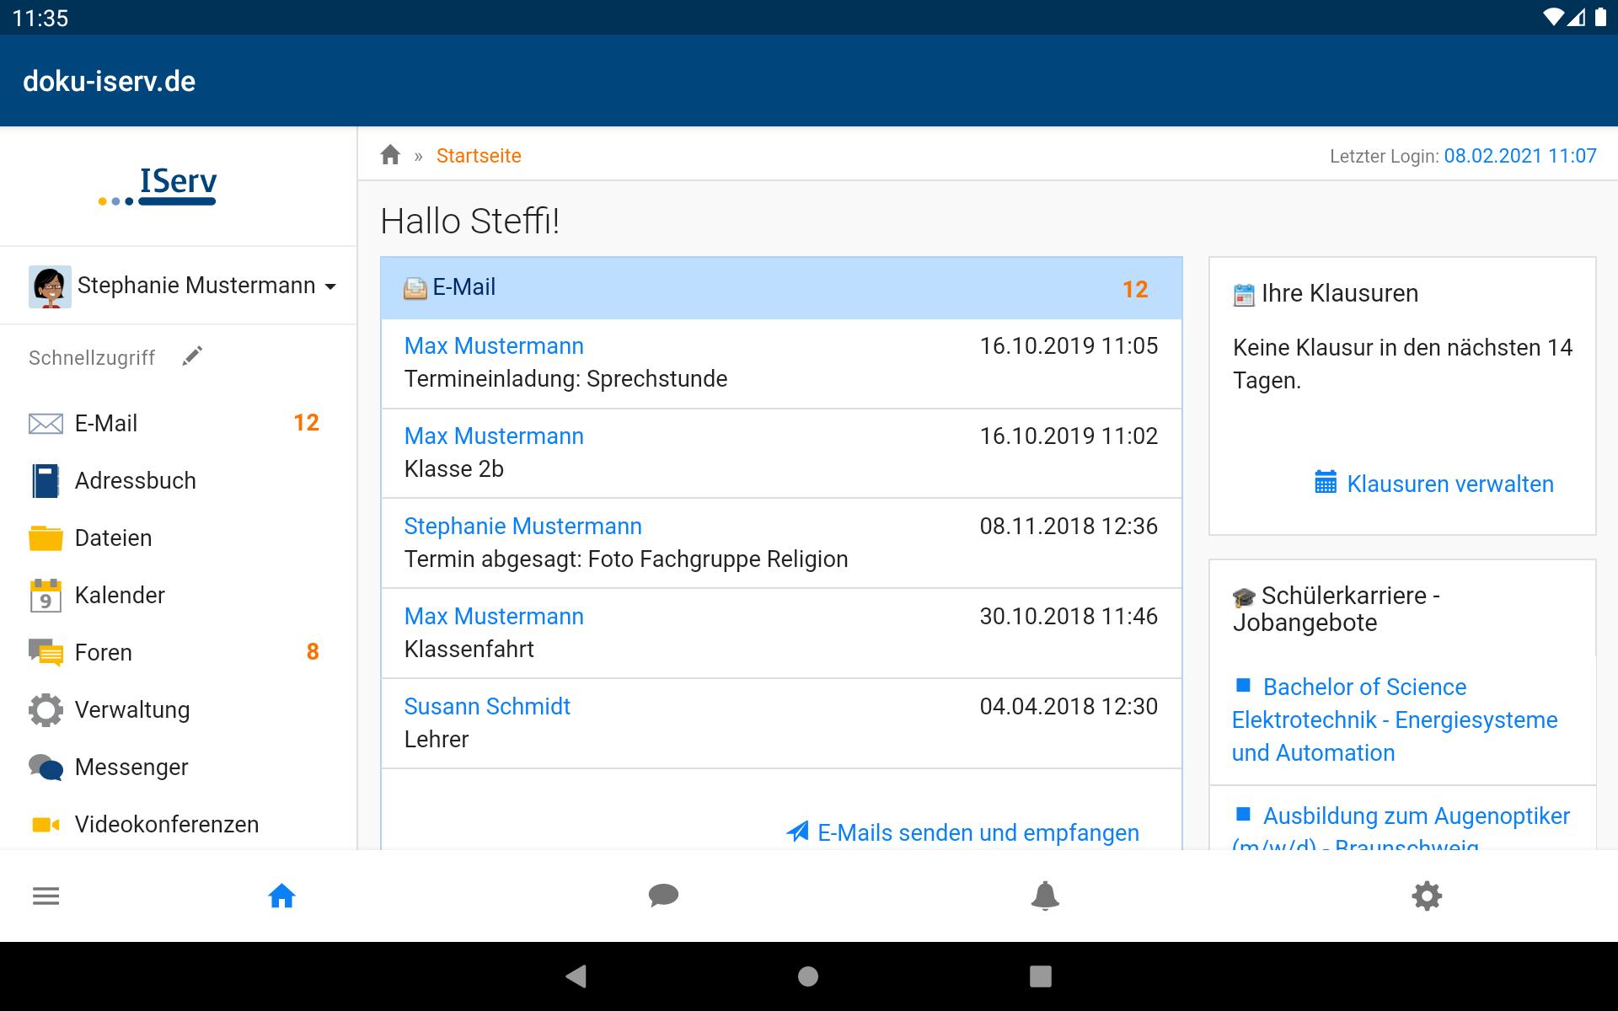Open settings gear in bottom bar

point(1427,896)
